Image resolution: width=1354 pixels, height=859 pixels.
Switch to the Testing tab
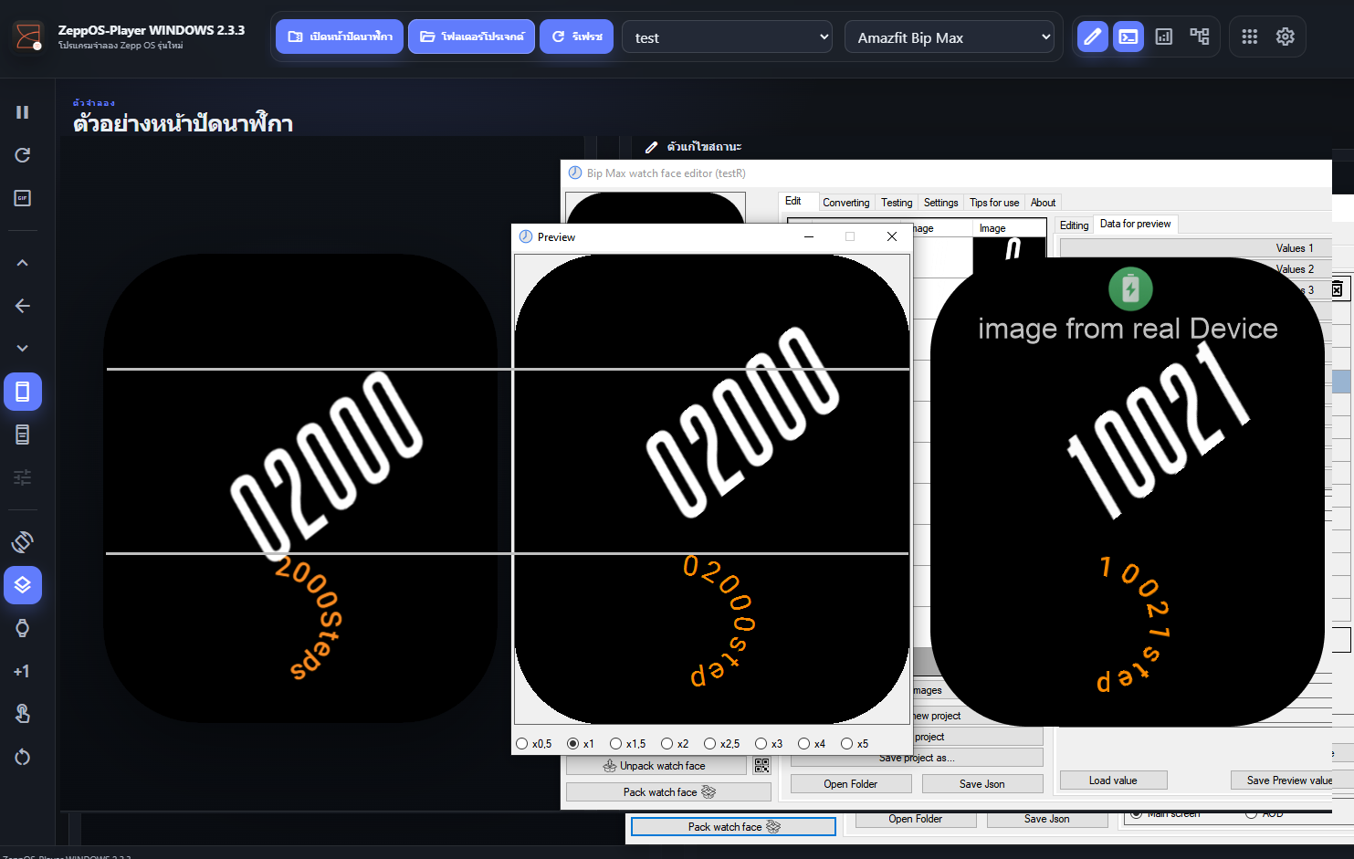[x=897, y=203]
